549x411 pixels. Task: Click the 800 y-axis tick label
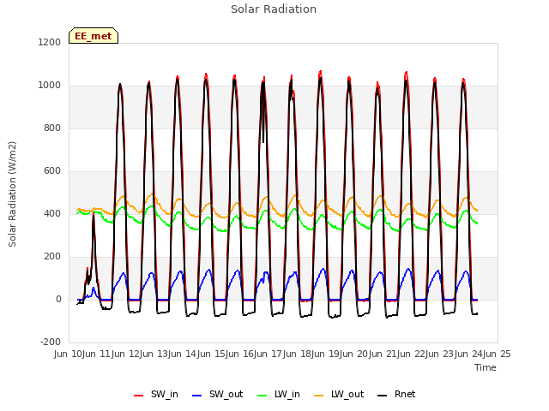pyautogui.click(x=52, y=128)
